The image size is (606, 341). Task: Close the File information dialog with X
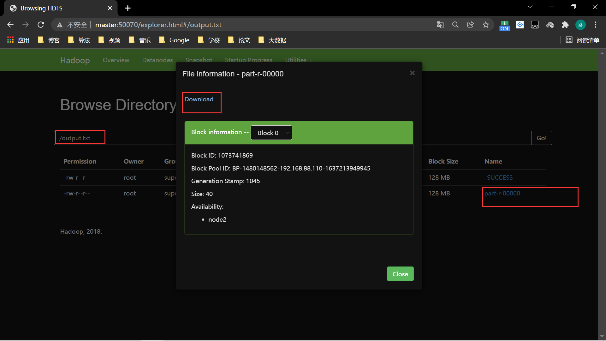(x=412, y=73)
